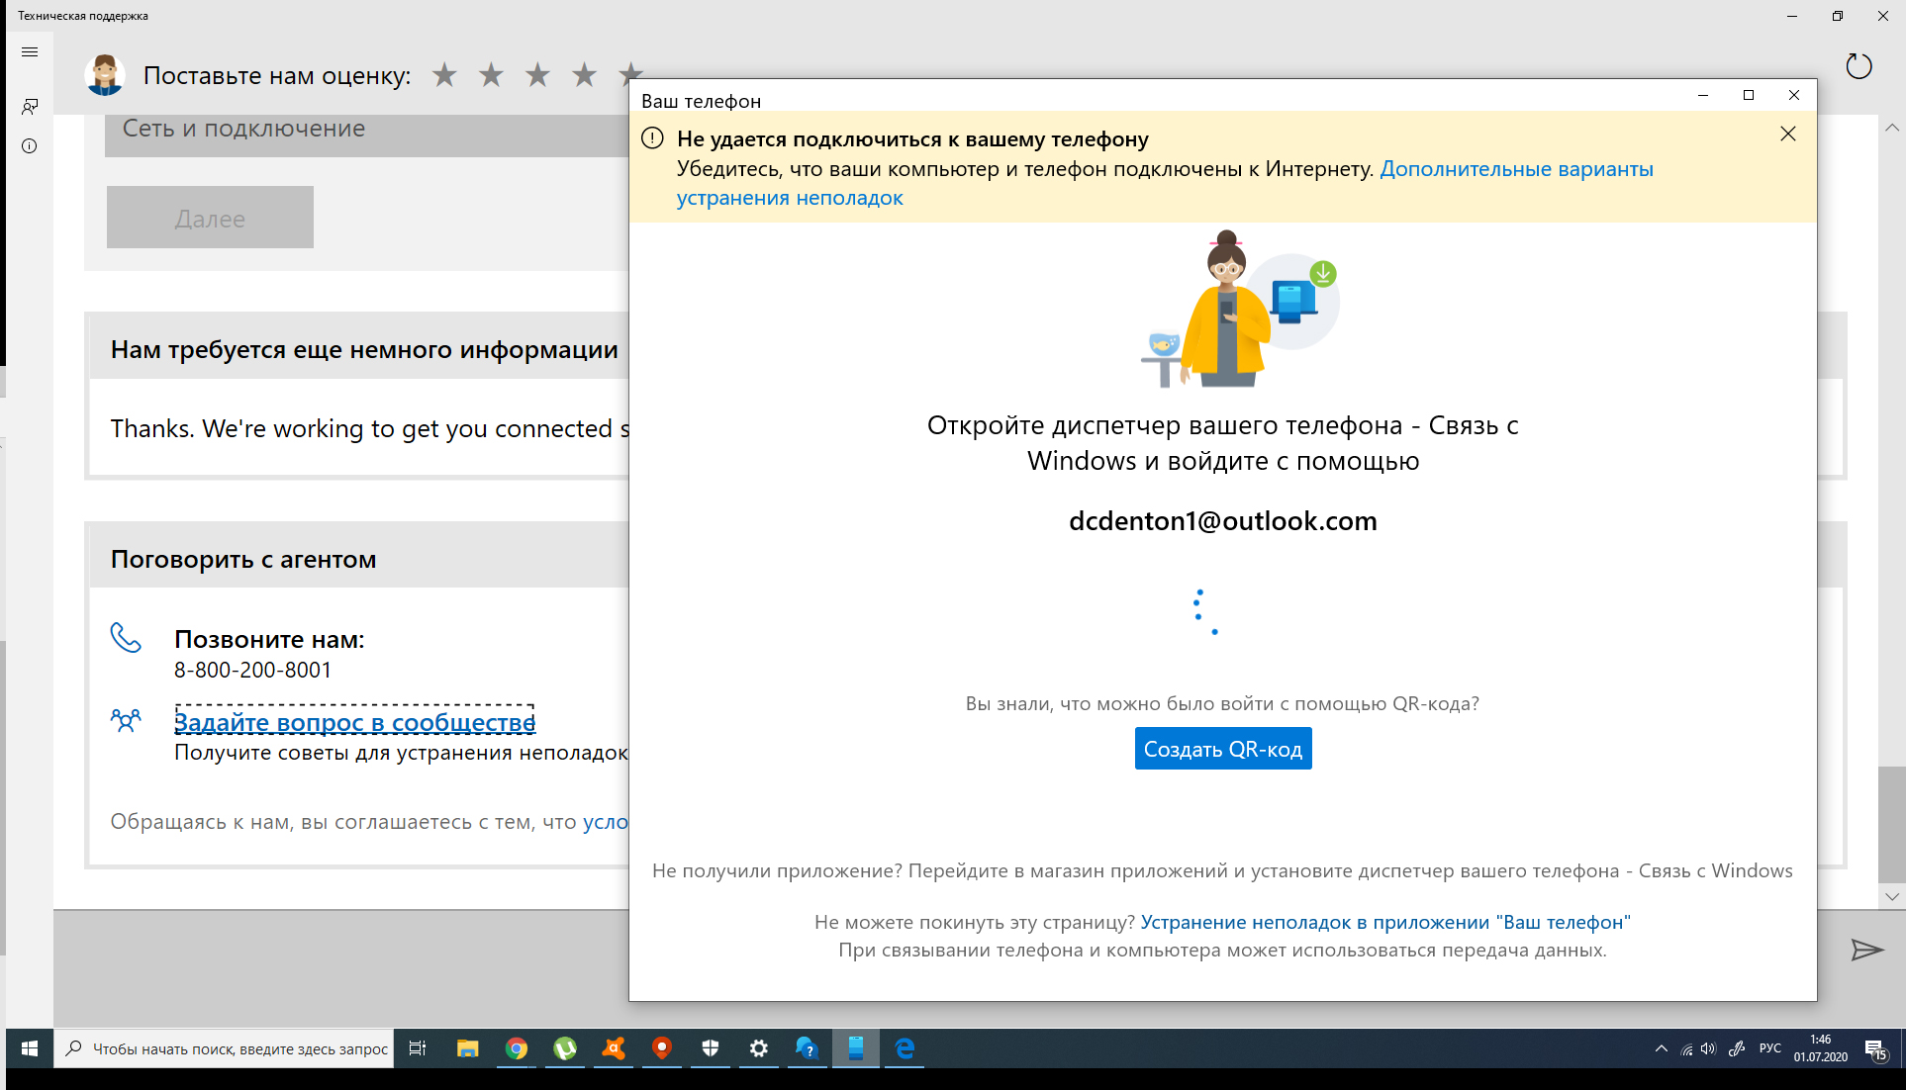Open the Windows Start menu
The width and height of the screenshot is (1906, 1090).
(30, 1048)
